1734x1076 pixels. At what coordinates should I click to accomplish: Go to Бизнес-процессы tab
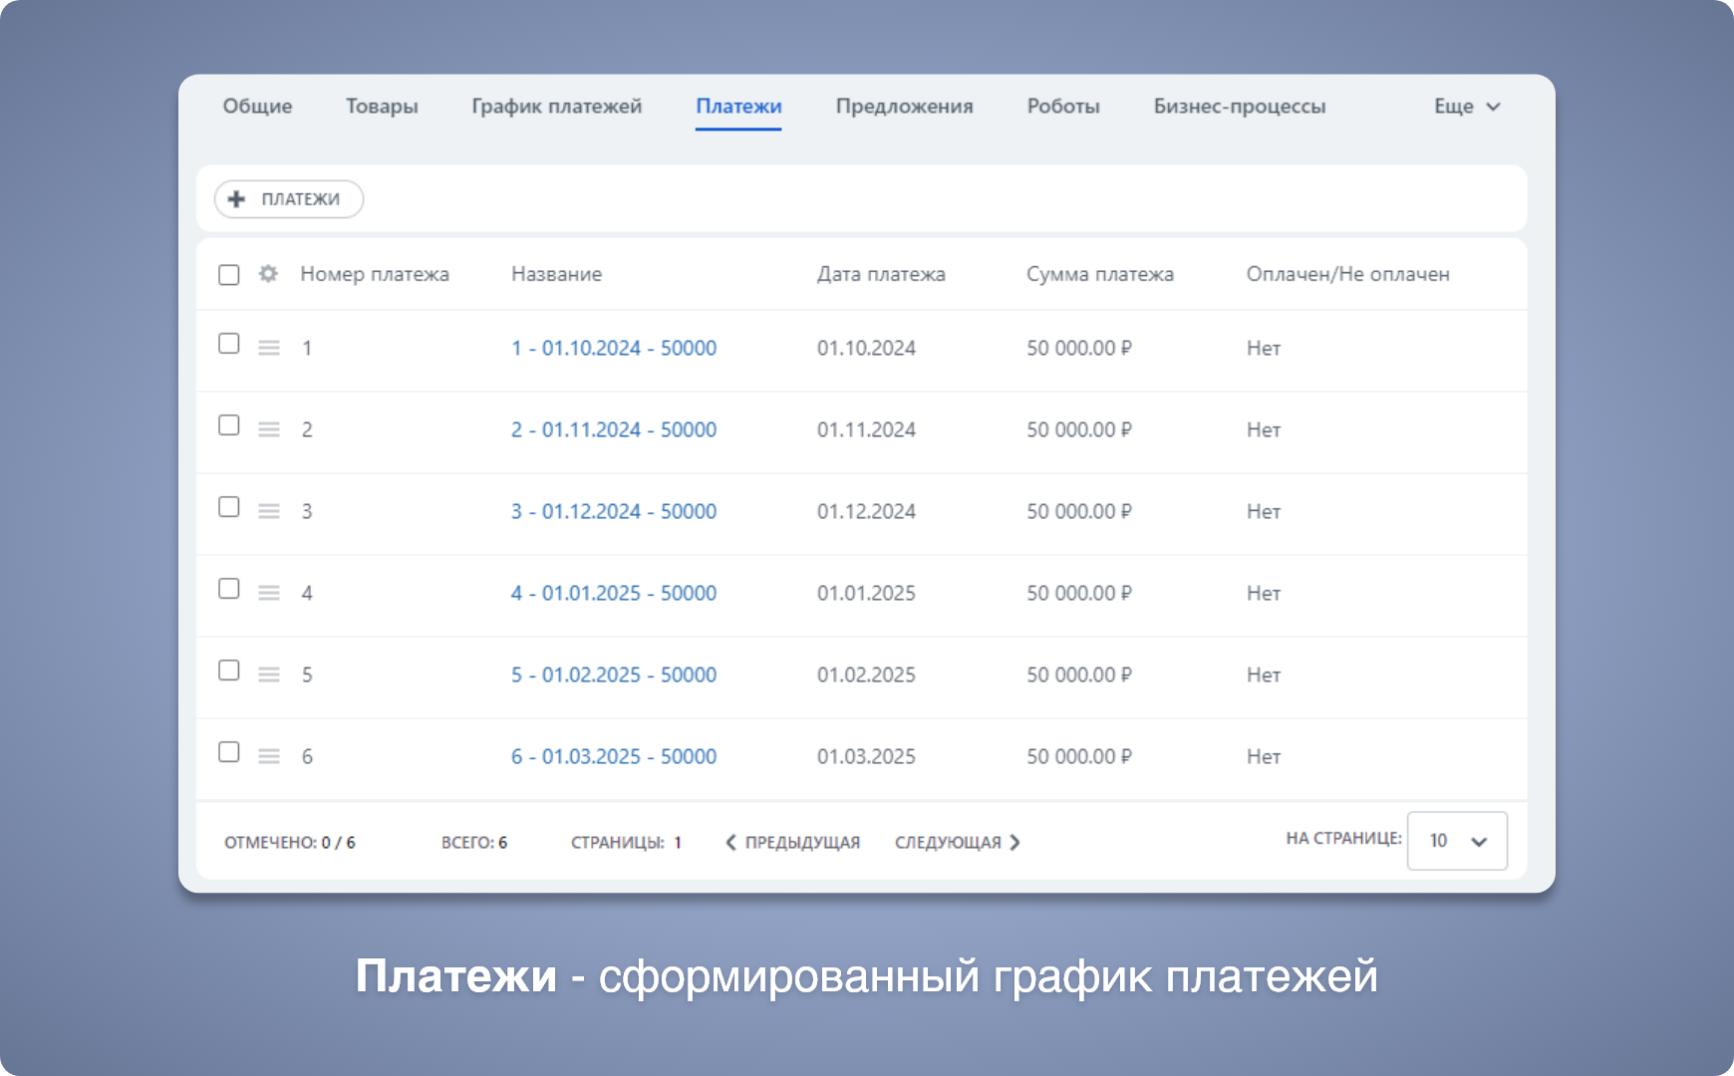[1239, 107]
